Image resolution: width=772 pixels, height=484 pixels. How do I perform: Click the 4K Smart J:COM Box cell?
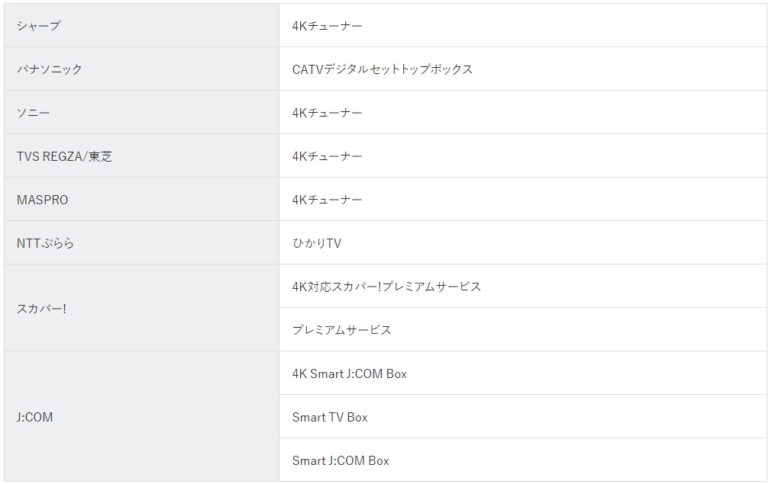tap(523, 373)
